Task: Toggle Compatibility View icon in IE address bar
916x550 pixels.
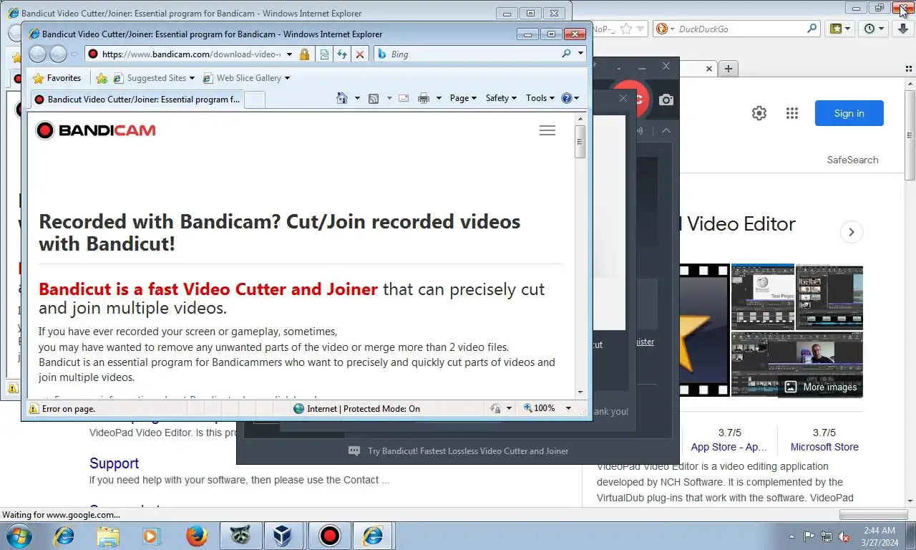Action: (324, 54)
